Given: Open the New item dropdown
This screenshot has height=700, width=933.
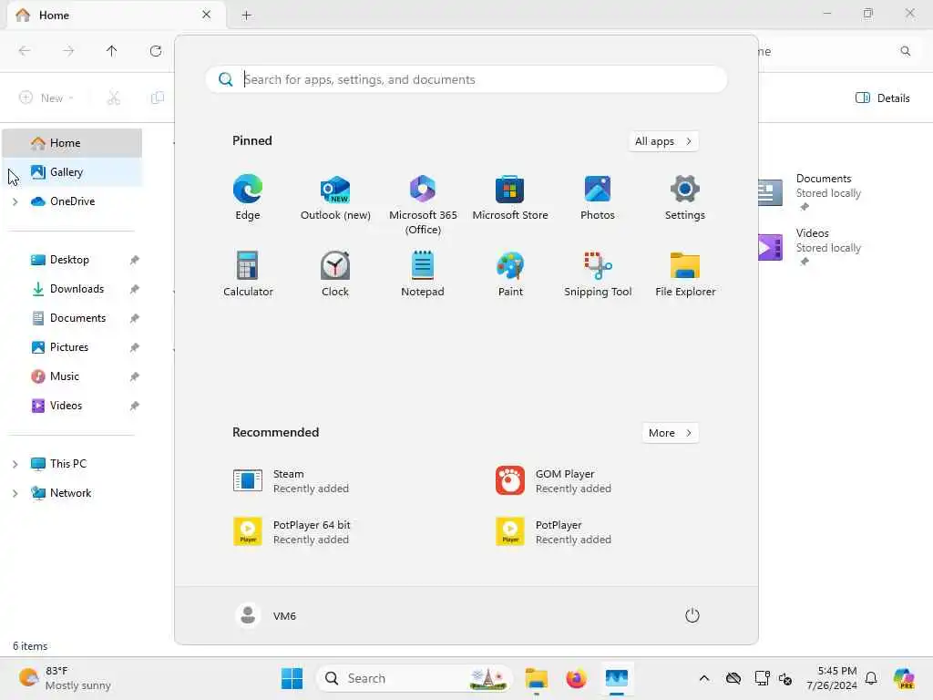Looking at the screenshot, I should (46, 98).
